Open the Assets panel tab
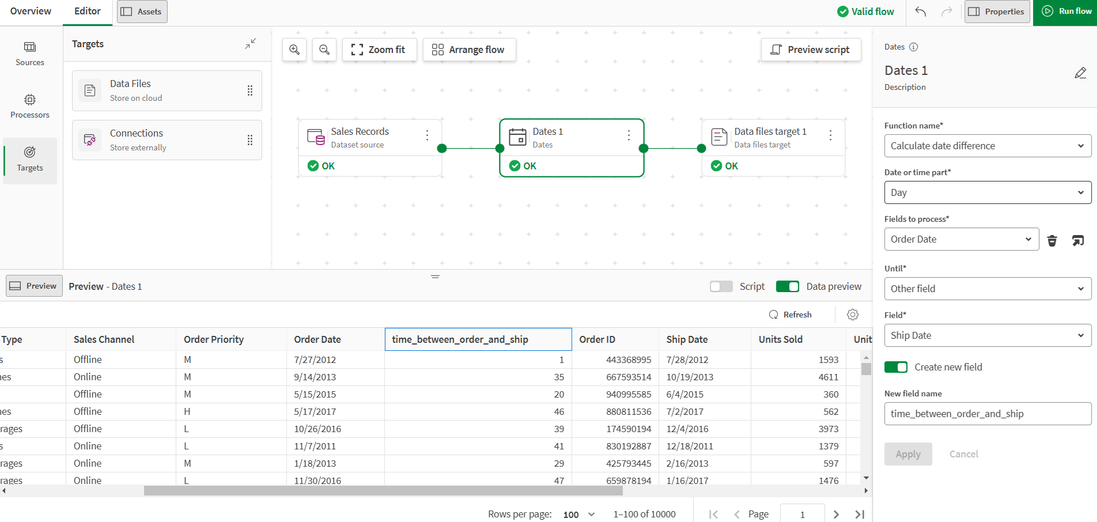This screenshot has width=1097, height=522. pyautogui.click(x=142, y=11)
